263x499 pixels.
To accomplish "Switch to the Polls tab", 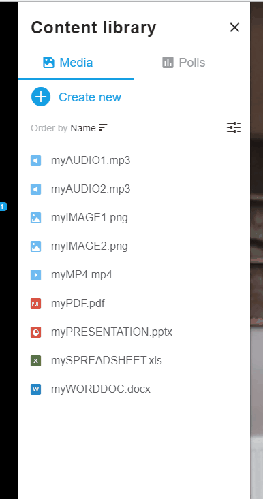I will (x=192, y=63).
